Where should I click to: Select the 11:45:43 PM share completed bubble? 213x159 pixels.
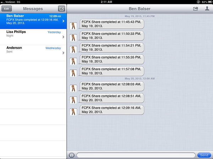[111, 24]
